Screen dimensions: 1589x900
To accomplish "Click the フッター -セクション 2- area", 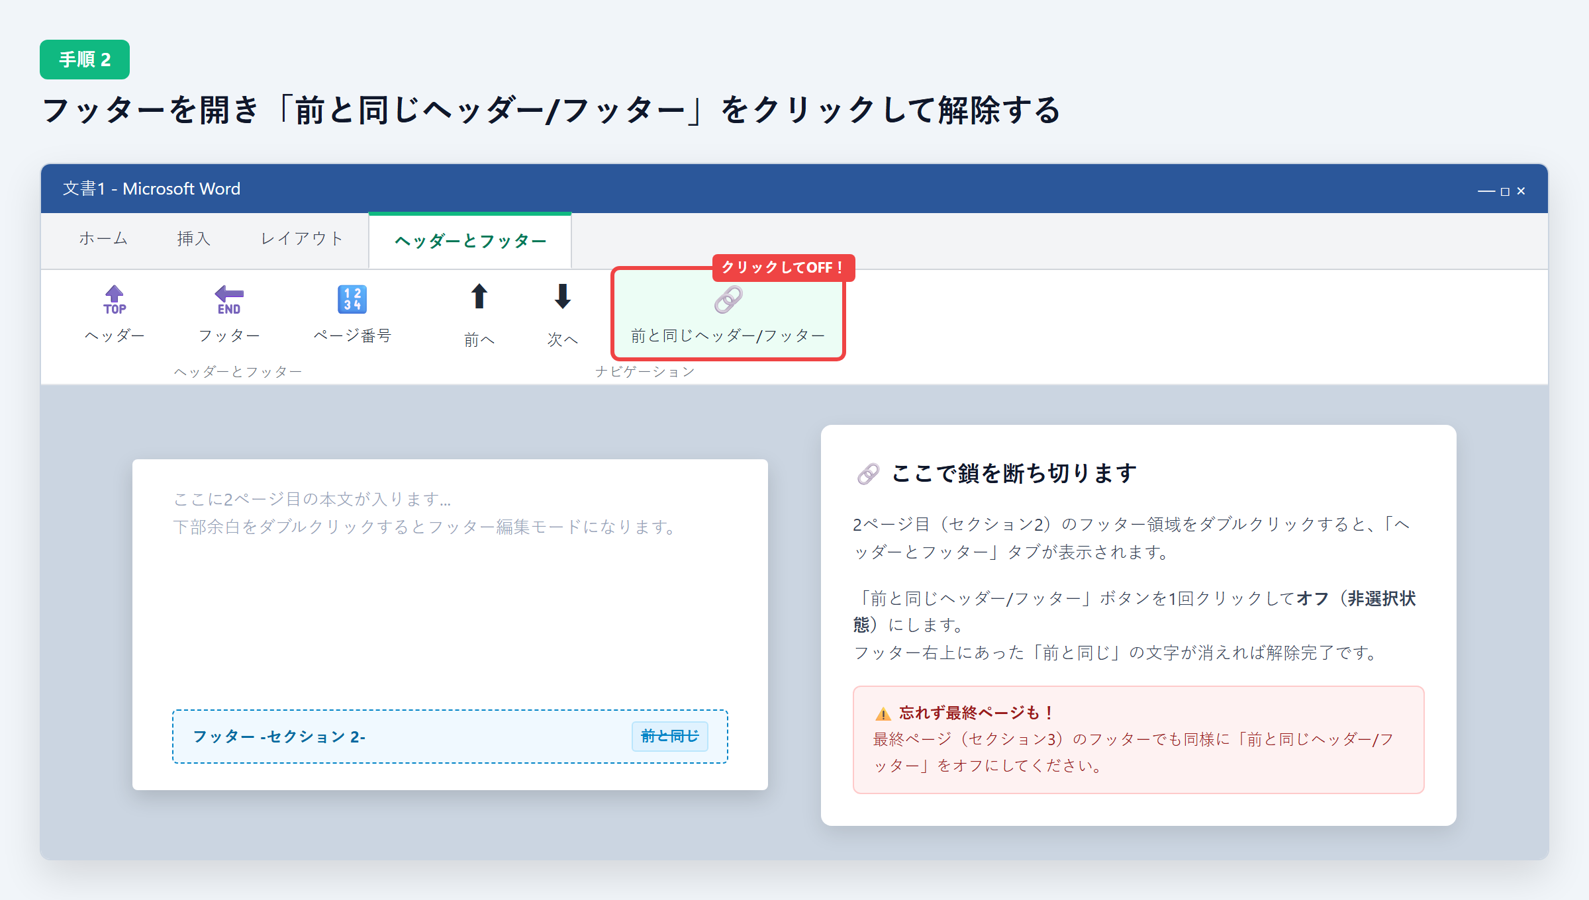I will click(x=450, y=737).
